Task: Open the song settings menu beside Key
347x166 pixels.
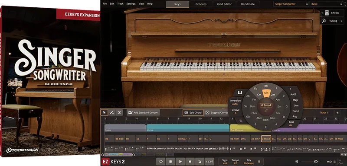Action: pos(259,162)
